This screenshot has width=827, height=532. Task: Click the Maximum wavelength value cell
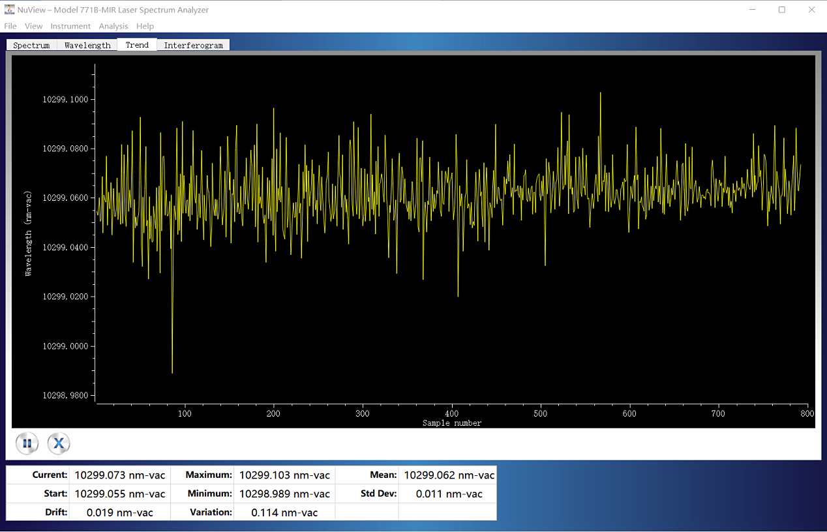284,475
